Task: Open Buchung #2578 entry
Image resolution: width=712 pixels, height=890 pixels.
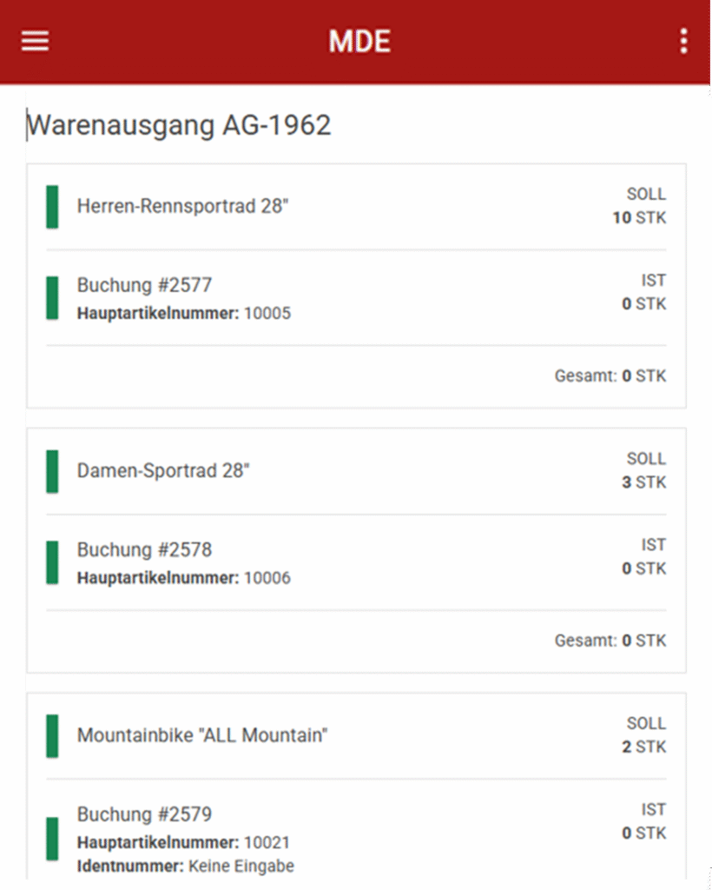Action: pos(144,550)
